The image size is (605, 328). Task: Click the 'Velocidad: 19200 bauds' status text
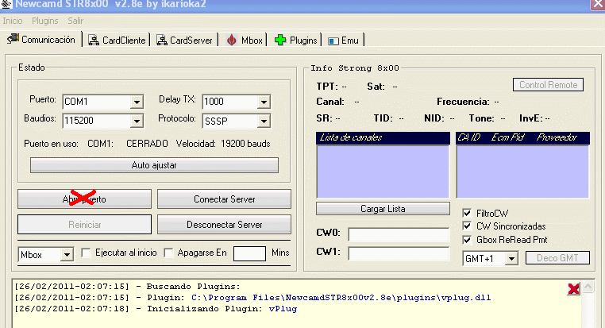click(x=223, y=144)
